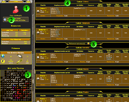Click Sol : 5 / 6 under Zoinne 1

click(x=43, y=10)
